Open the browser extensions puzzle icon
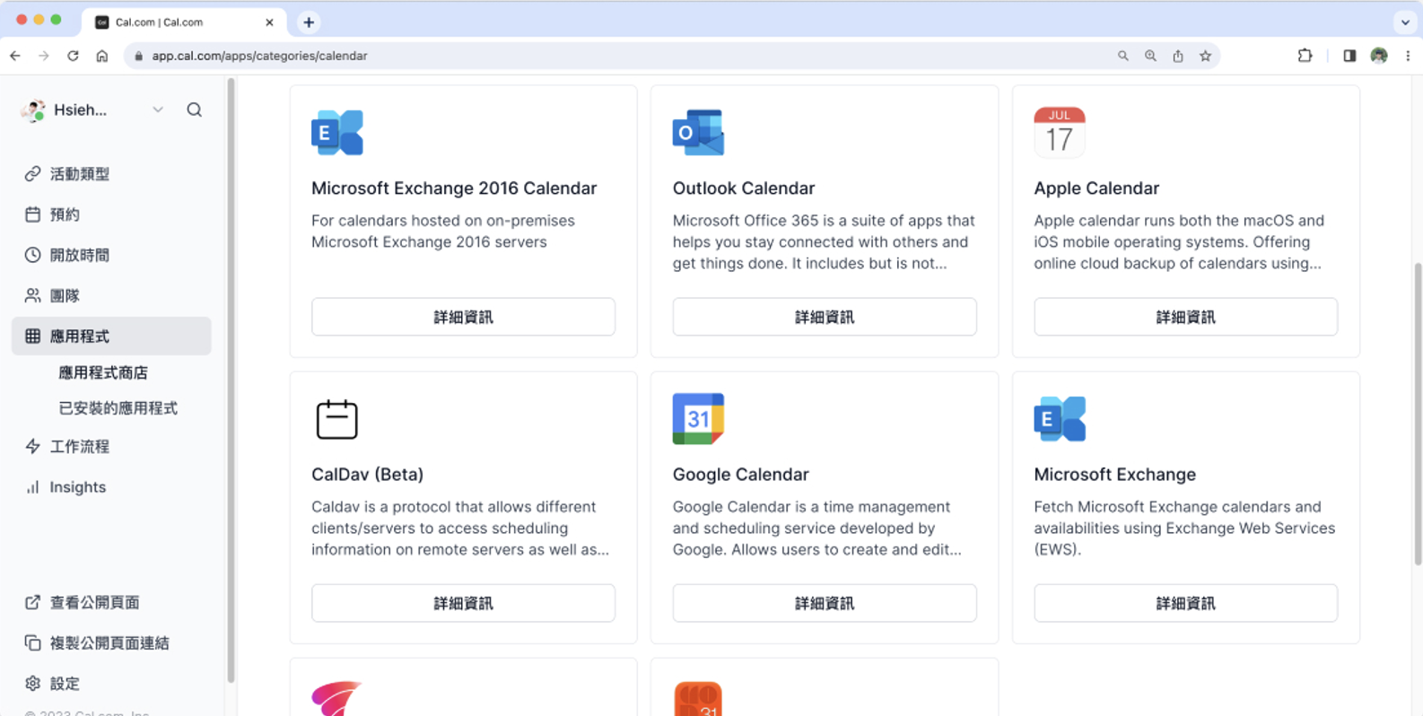Viewport: 1423px width, 716px height. 1305,56
